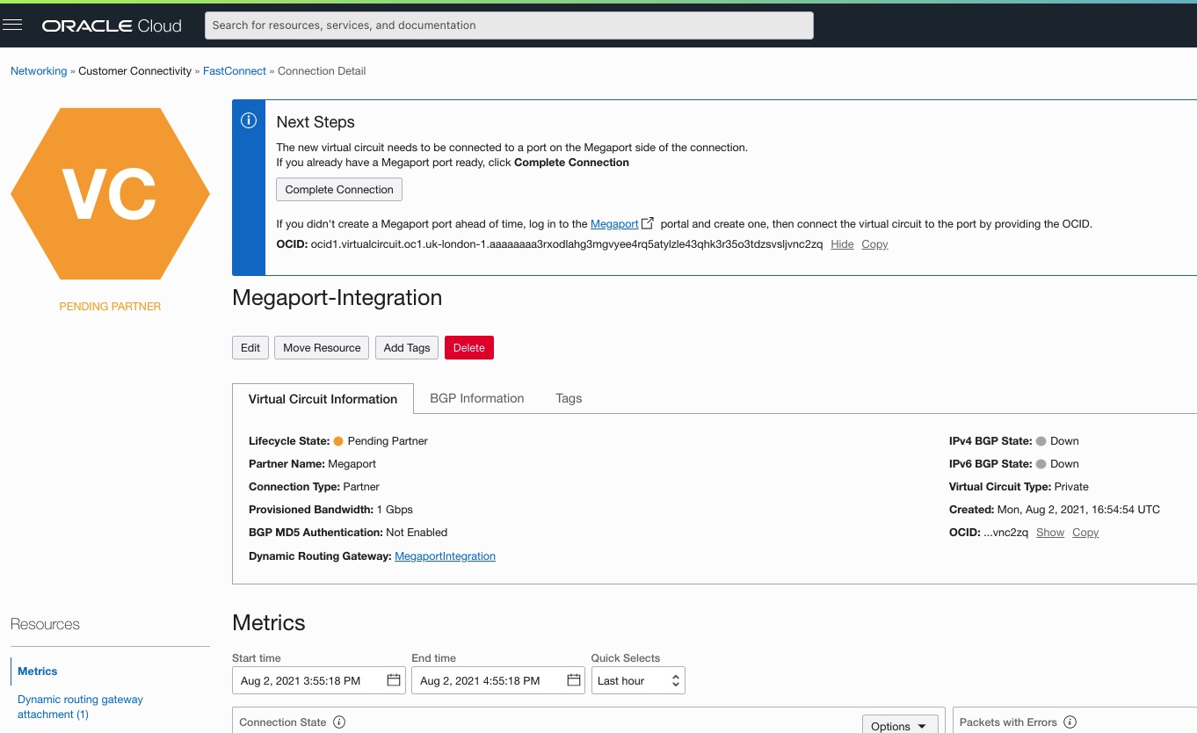Click the Connection Type Partner value
The image size is (1197, 733).
coord(361,487)
